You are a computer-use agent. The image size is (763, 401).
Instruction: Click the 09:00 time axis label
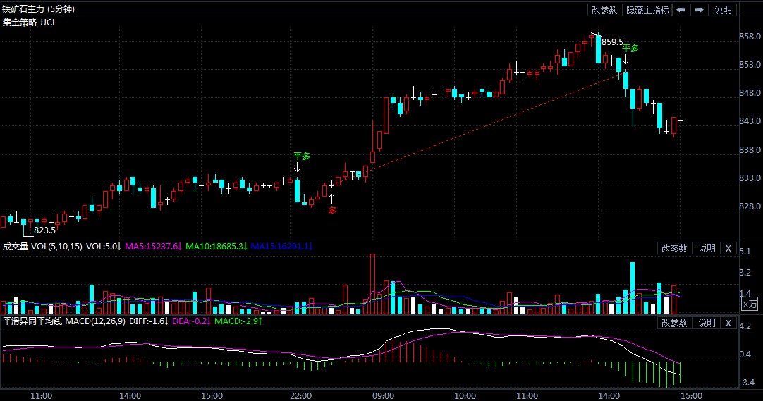(x=383, y=395)
